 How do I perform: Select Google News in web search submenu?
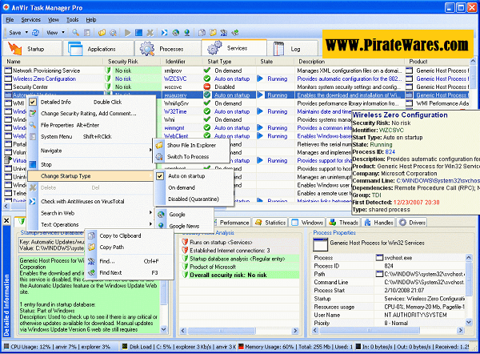184,226
